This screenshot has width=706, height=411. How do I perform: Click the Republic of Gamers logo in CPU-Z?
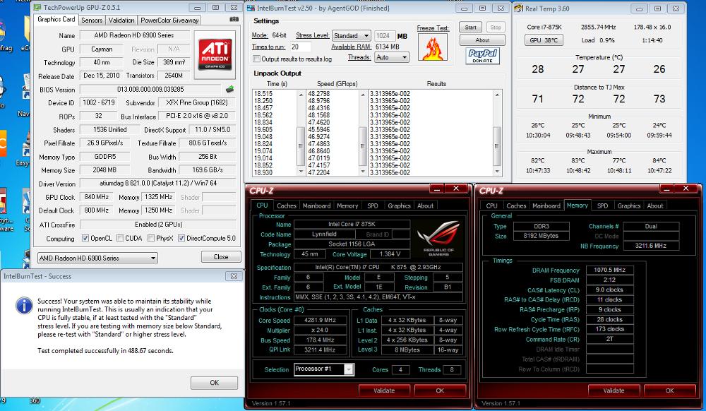tap(438, 239)
